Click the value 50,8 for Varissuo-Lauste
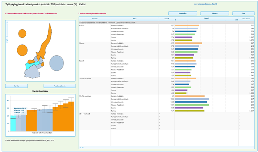 [172, 102]
